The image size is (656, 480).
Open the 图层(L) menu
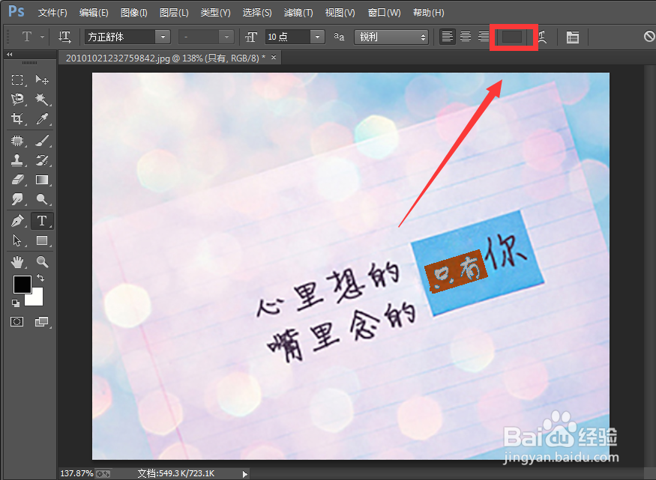174,13
